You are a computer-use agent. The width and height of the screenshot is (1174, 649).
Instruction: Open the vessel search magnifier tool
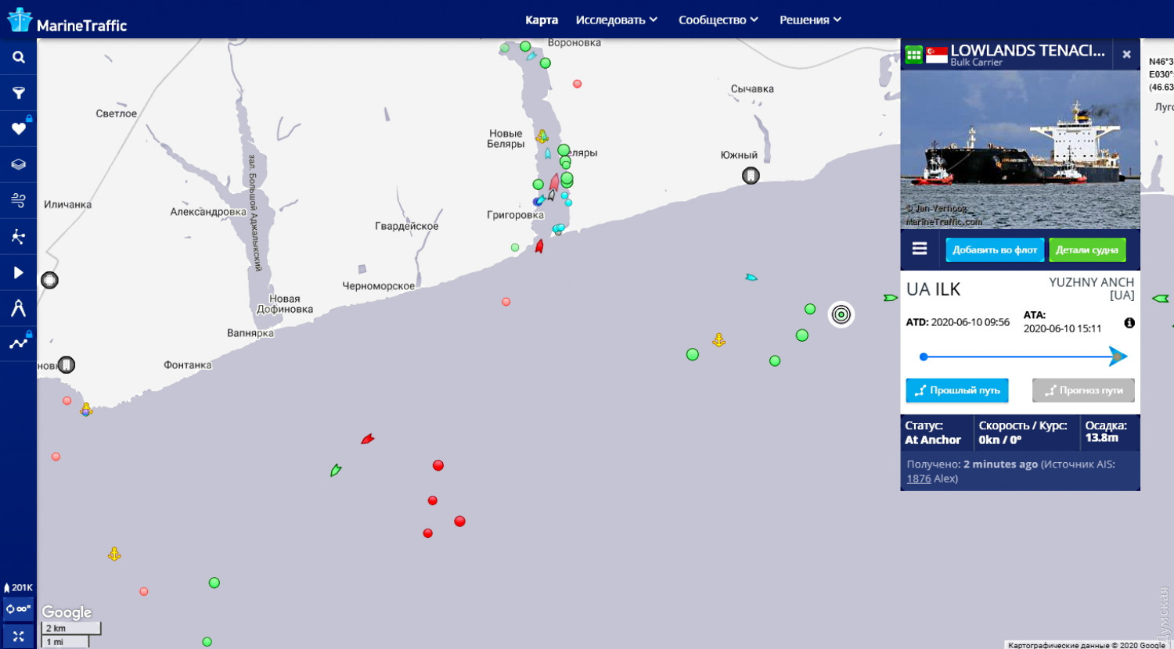tap(18, 57)
